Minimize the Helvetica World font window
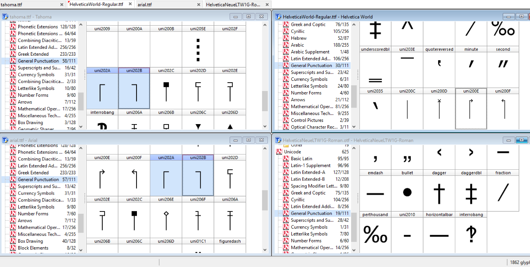This screenshot has width=530, height=267. [508, 17]
